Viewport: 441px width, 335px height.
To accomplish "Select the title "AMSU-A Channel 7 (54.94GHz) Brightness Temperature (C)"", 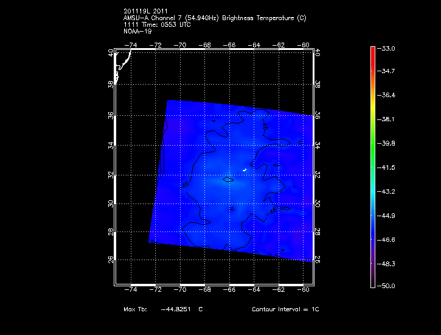I will (x=215, y=18).
